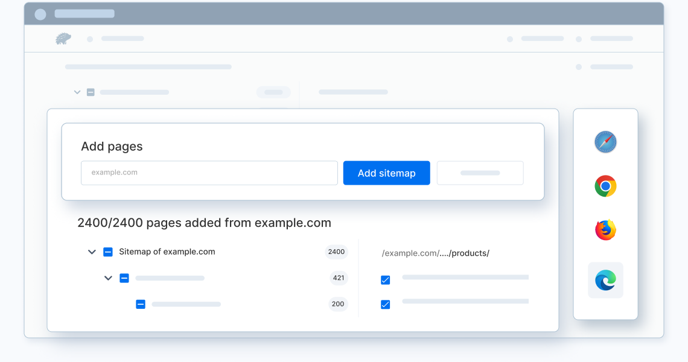Click the Firefox icon
Image resolution: width=688 pixels, height=362 pixels.
point(605,230)
